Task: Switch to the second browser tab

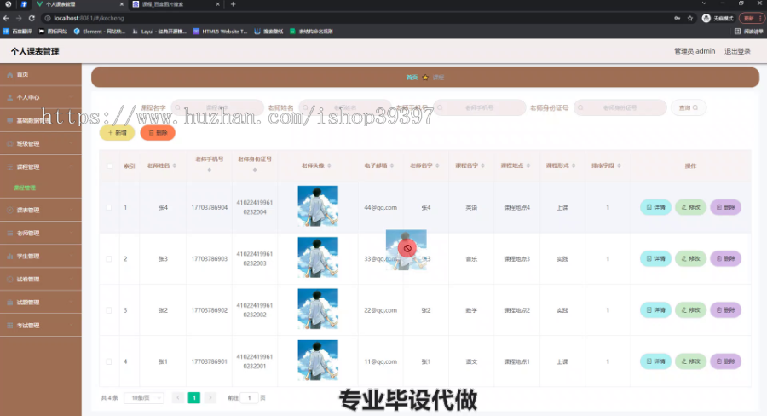Action: pos(176,4)
